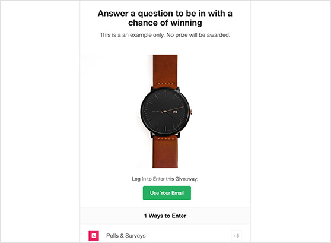Click the Polls & Surveys label text
This screenshot has width=331, height=243.
point(126,236)
